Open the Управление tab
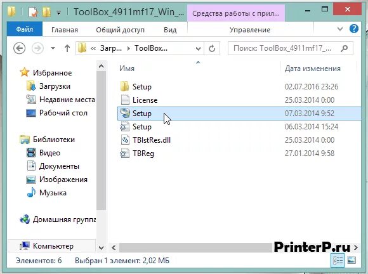Viewport: 368px width, 274px height. tap(250, 30)
